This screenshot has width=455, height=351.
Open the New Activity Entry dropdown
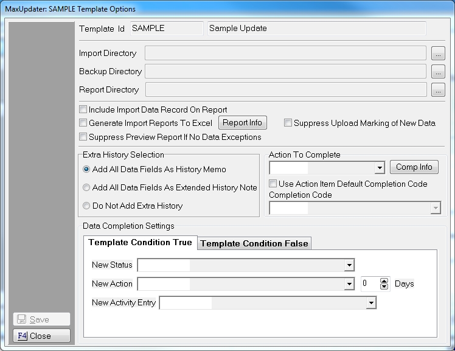tap(370, 303)
